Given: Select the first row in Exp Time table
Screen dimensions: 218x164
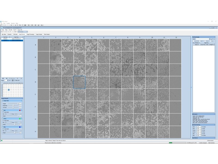Looking at the screenshot, I should coord(12,39).
